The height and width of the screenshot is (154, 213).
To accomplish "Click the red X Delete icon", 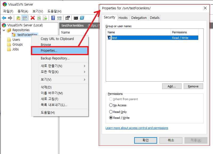I will (x=32, y=18).
